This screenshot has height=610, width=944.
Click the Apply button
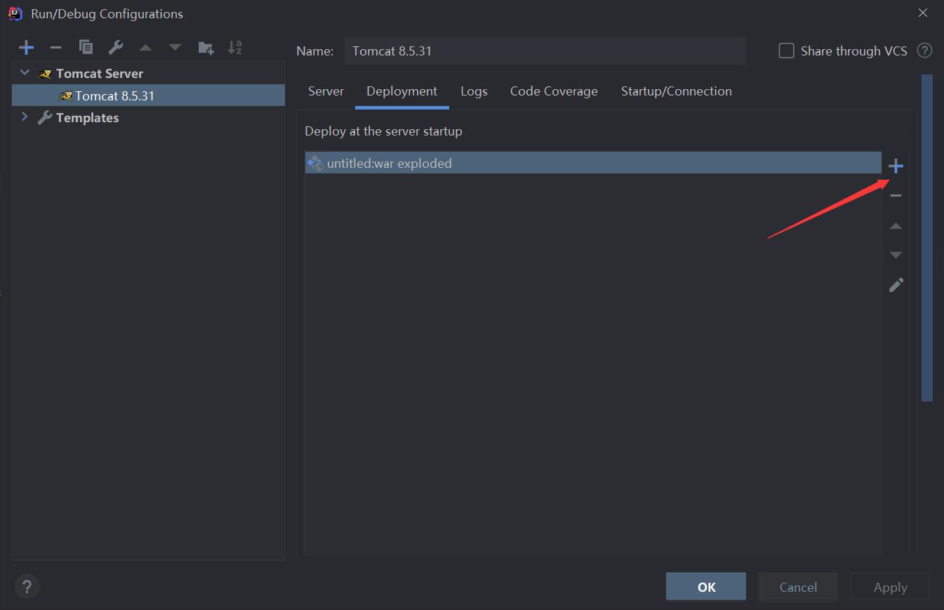click(x=890, y=587)
